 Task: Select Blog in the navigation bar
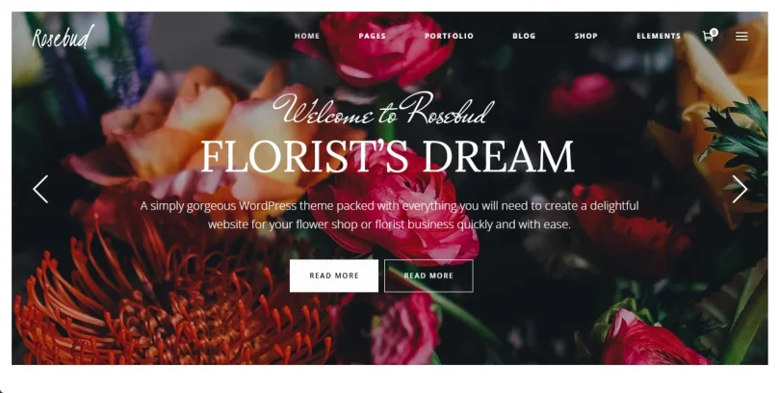524,36
